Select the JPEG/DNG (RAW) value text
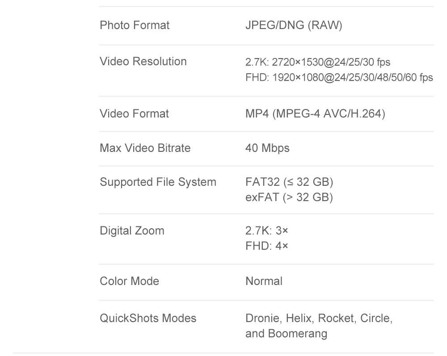Screen dimensions: 447x356 tap(294, 25)
